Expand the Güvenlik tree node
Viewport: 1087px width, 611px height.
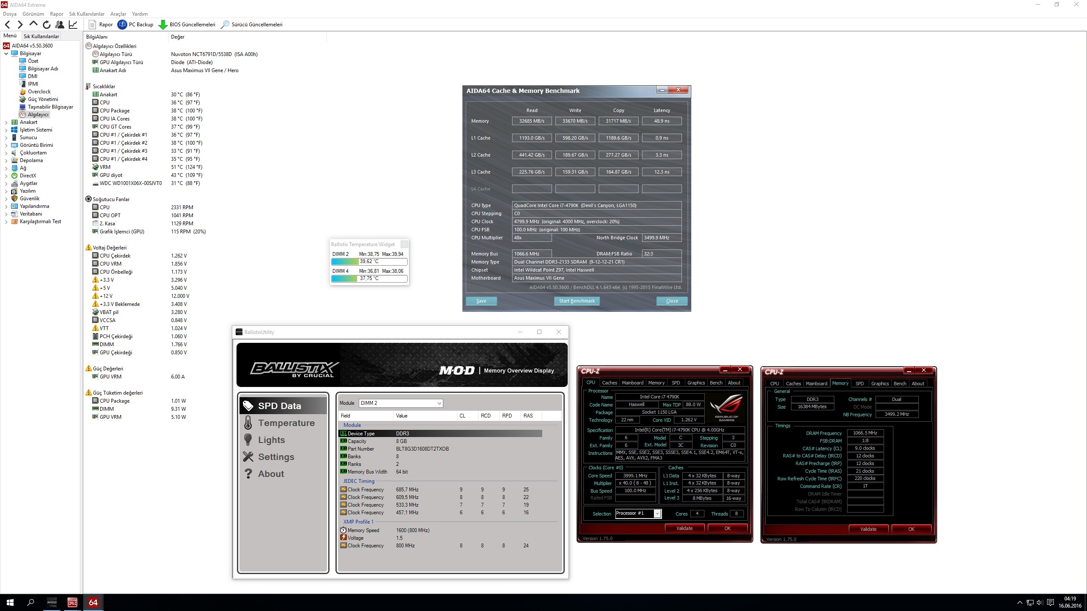click(x=6, y=199)
